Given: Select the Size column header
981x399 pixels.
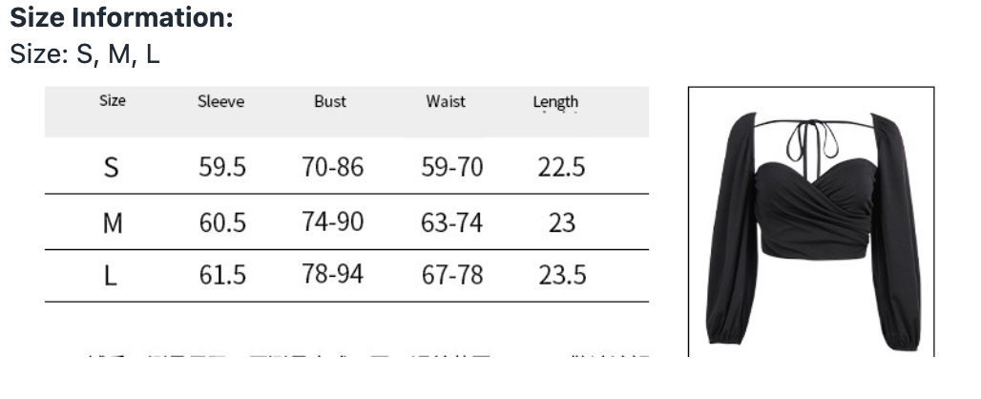Looking at the screenshot, I should (113, 100).
